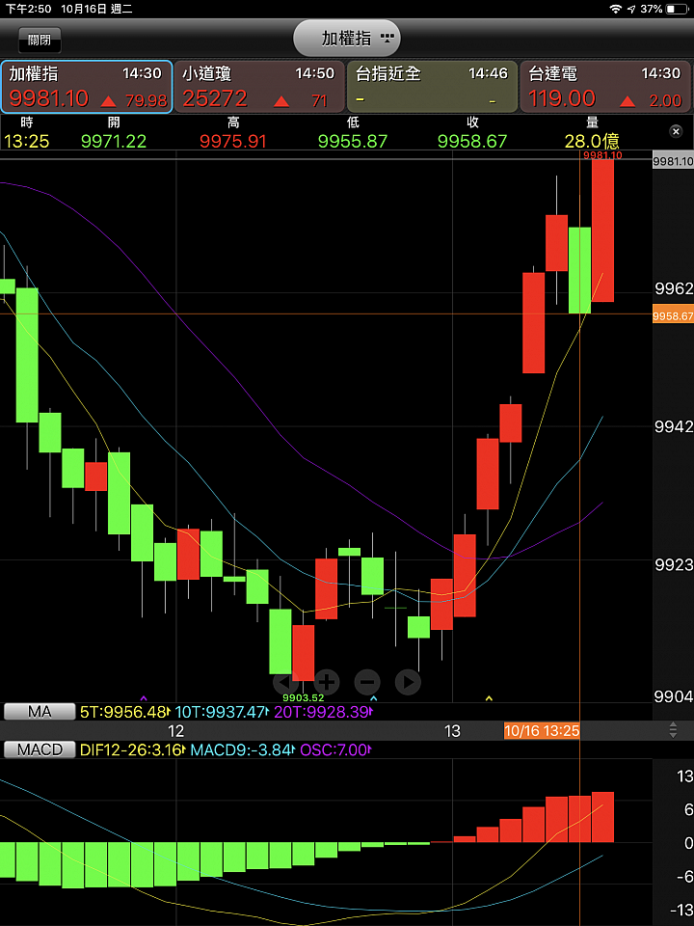The image size is (694, 926).
Task: Tap the purple caret marker on time axis
Action: coord(144,698)
